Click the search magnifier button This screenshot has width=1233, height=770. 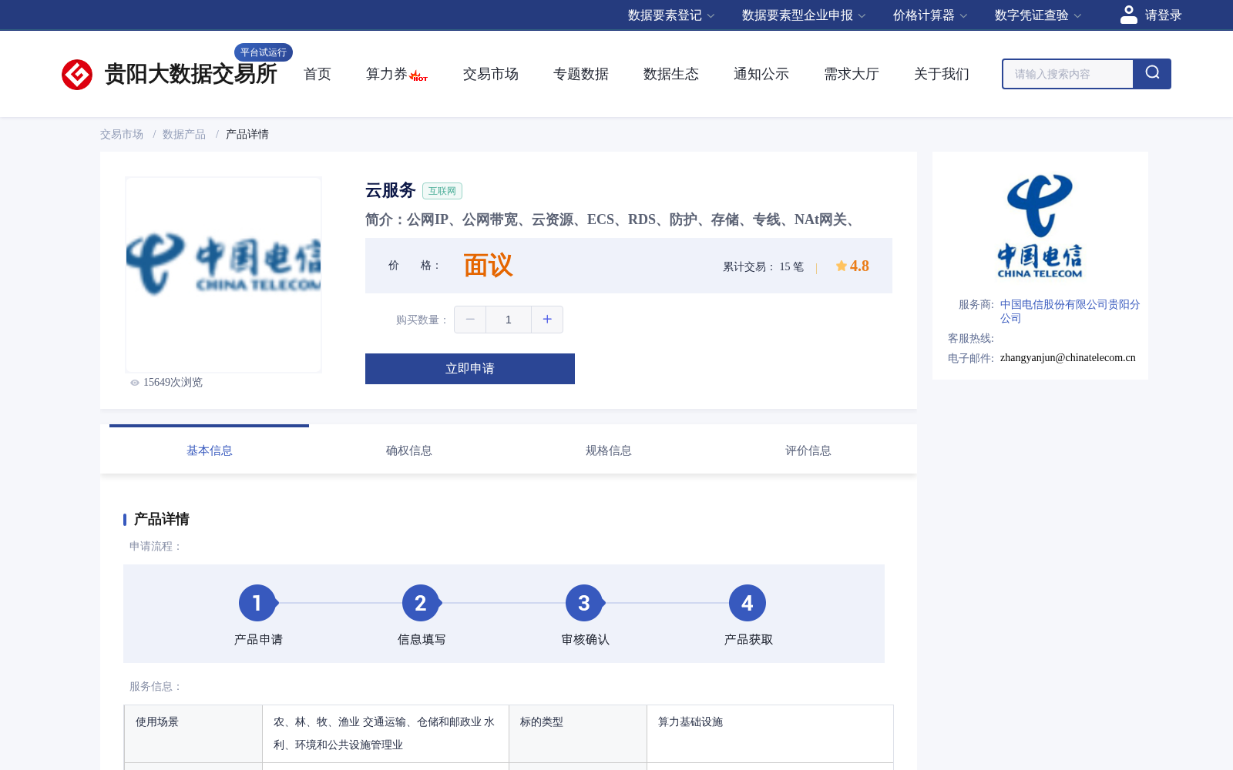(1152, 74)
